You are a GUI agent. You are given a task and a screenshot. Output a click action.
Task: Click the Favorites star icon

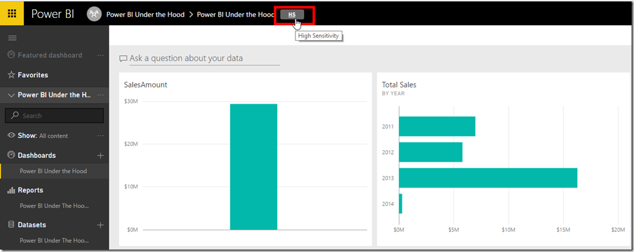click(x=11, y=75)
